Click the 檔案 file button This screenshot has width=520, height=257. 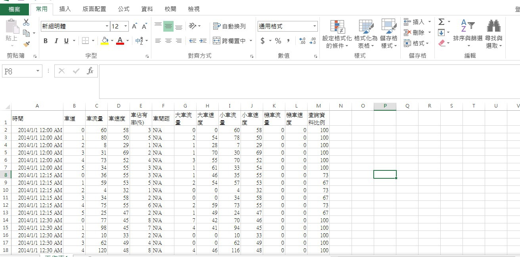point(15,9)
